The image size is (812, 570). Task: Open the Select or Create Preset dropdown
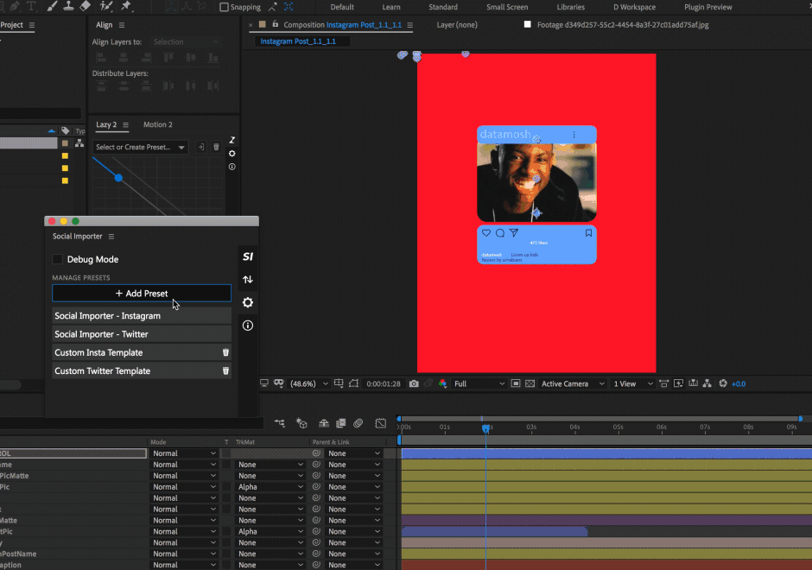pos(140,148)
